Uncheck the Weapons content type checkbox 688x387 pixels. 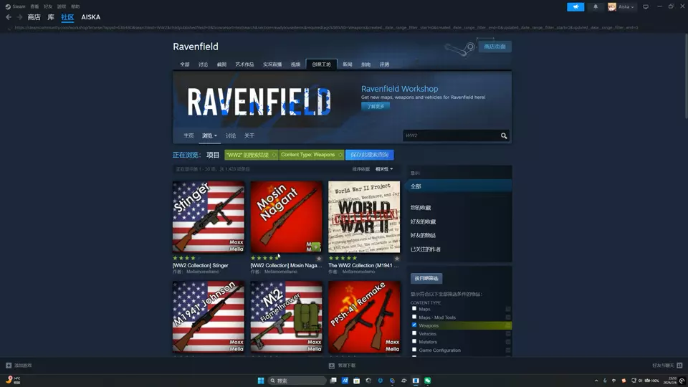pos(414,325)
